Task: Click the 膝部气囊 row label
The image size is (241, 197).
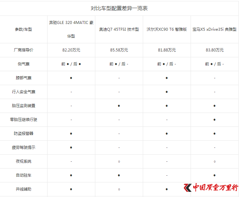Action: click(x=24, y=78)
